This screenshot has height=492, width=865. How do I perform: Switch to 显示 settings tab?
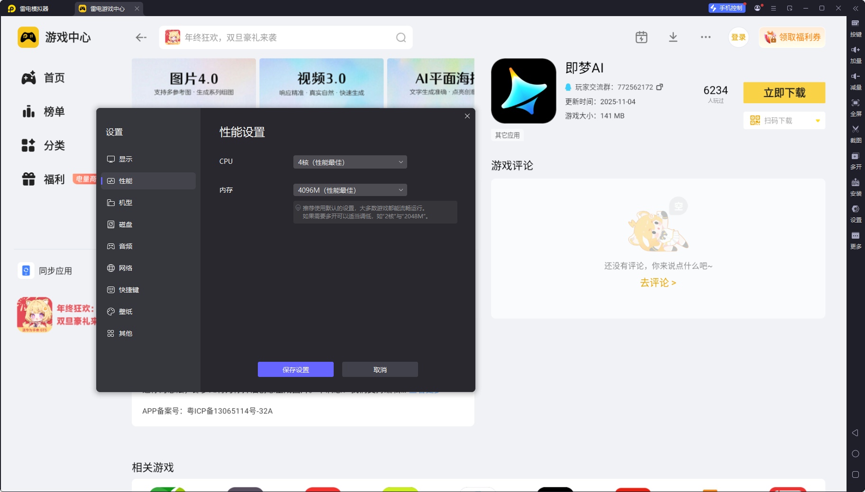click(148, 159)
